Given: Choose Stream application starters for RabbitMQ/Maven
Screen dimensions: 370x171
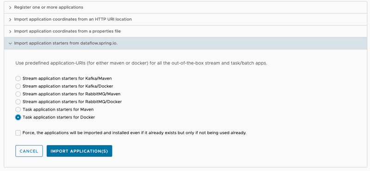Looking at the screenshot, I should click(18, 94).
